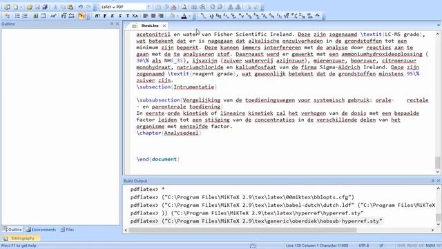This screenshot has height=249, width=442.
Task: Open the square root math symbols dropdown
Action: (287, 16)
